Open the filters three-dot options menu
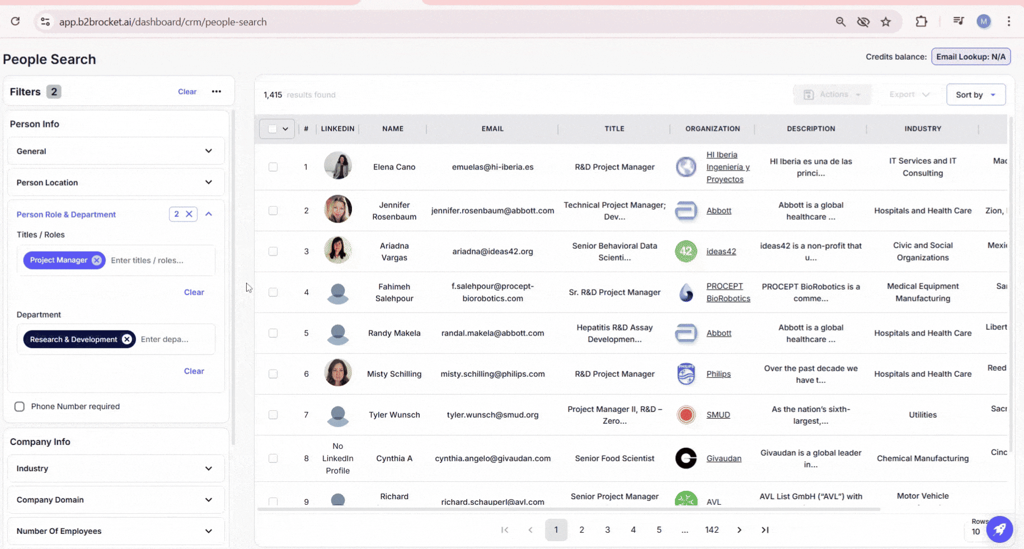 click(x=217, y=92)
